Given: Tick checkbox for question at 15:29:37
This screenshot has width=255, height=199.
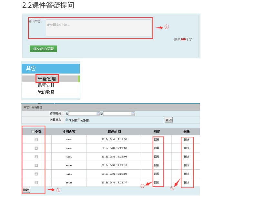Looking at the screenshot, I should pos(36,183).
